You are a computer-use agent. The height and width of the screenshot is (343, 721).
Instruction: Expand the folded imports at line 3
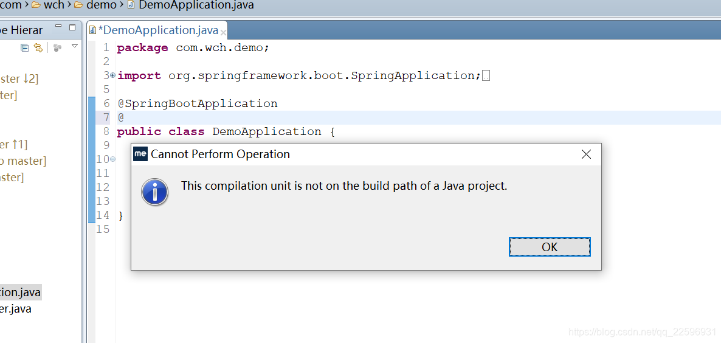(x=113, y=75)
